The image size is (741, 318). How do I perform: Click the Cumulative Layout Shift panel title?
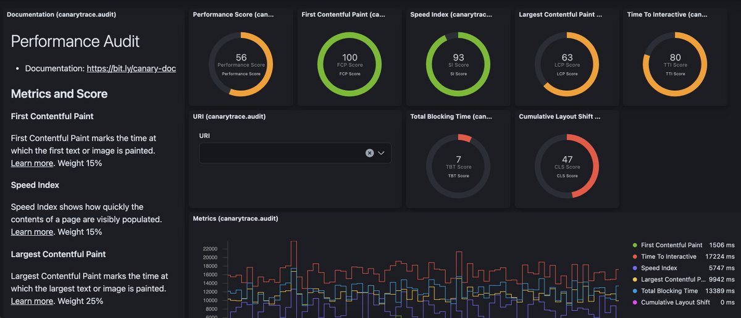click(559, 116)
